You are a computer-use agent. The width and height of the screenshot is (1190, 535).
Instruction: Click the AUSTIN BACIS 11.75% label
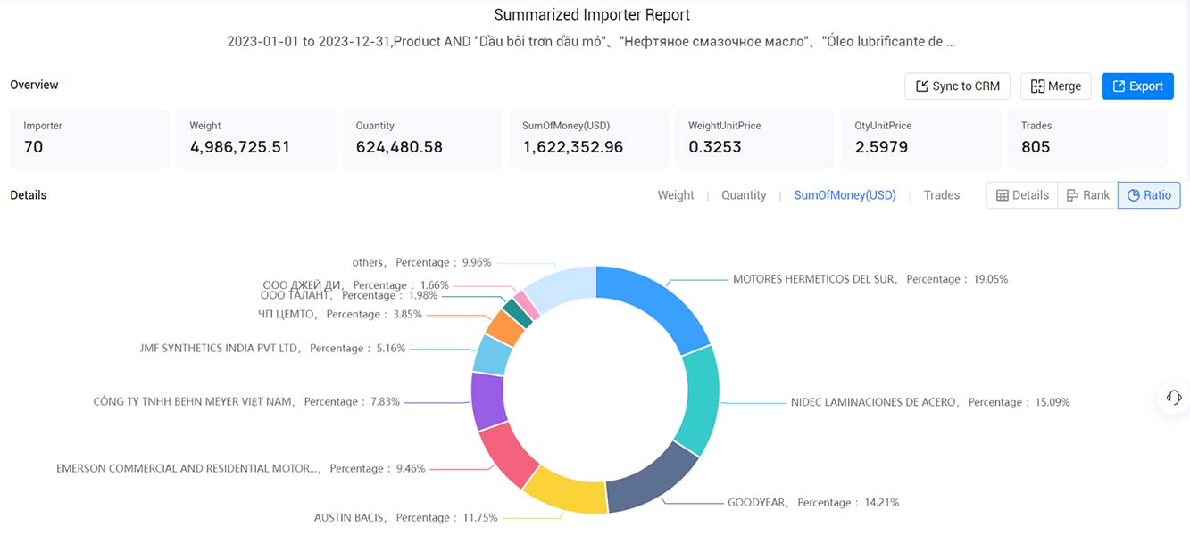[405, 517]
